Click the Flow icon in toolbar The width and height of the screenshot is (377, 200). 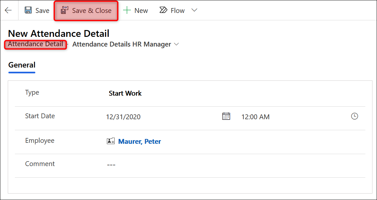click(163, 10)
